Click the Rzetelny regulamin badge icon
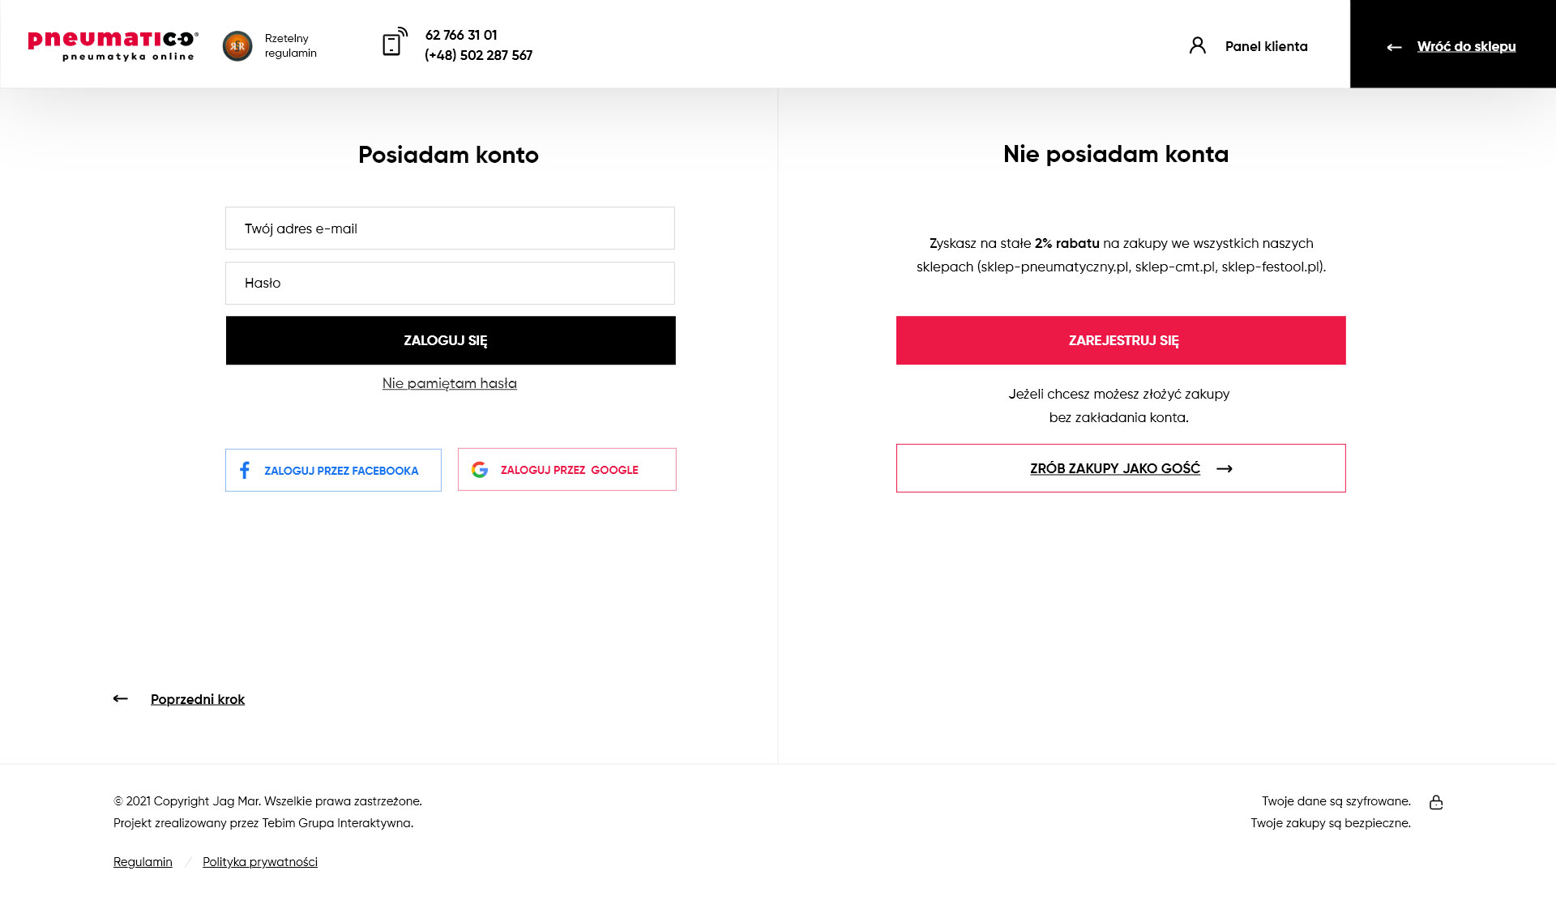This screenshot has width=1556, height=922. coord(237,46)
